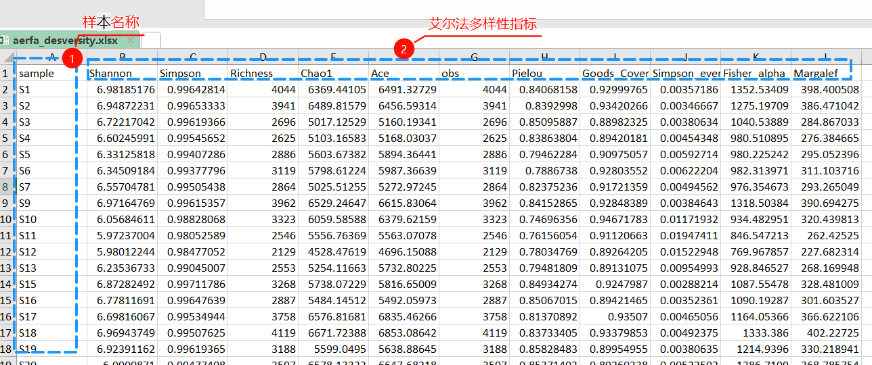Click the 'obs' header cell
Screen dimensions: 872x365
(474, 73)
